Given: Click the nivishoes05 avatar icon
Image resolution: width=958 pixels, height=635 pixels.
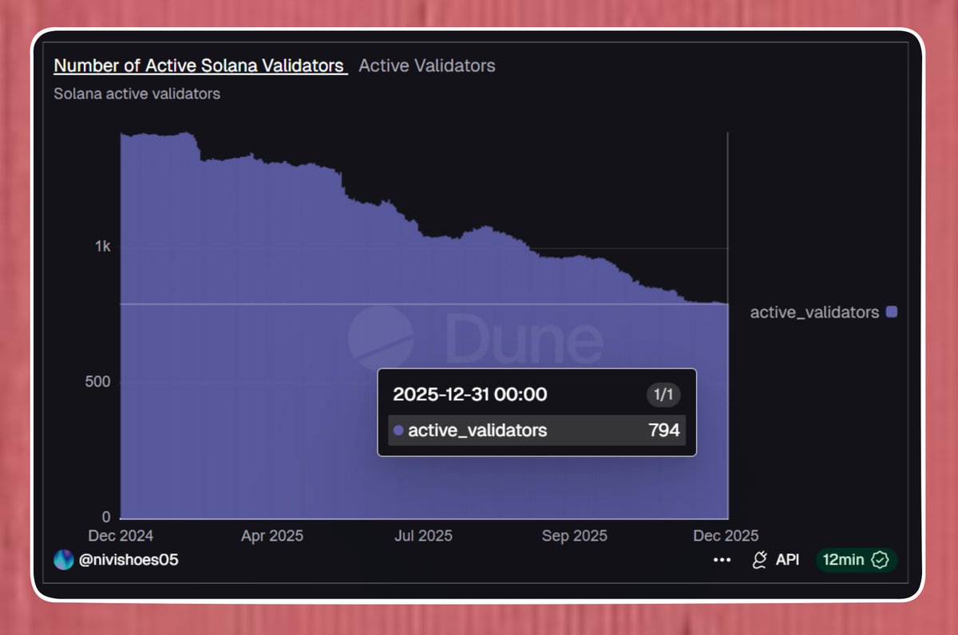Looking at the screenshot, I should (x=63, y=560).
